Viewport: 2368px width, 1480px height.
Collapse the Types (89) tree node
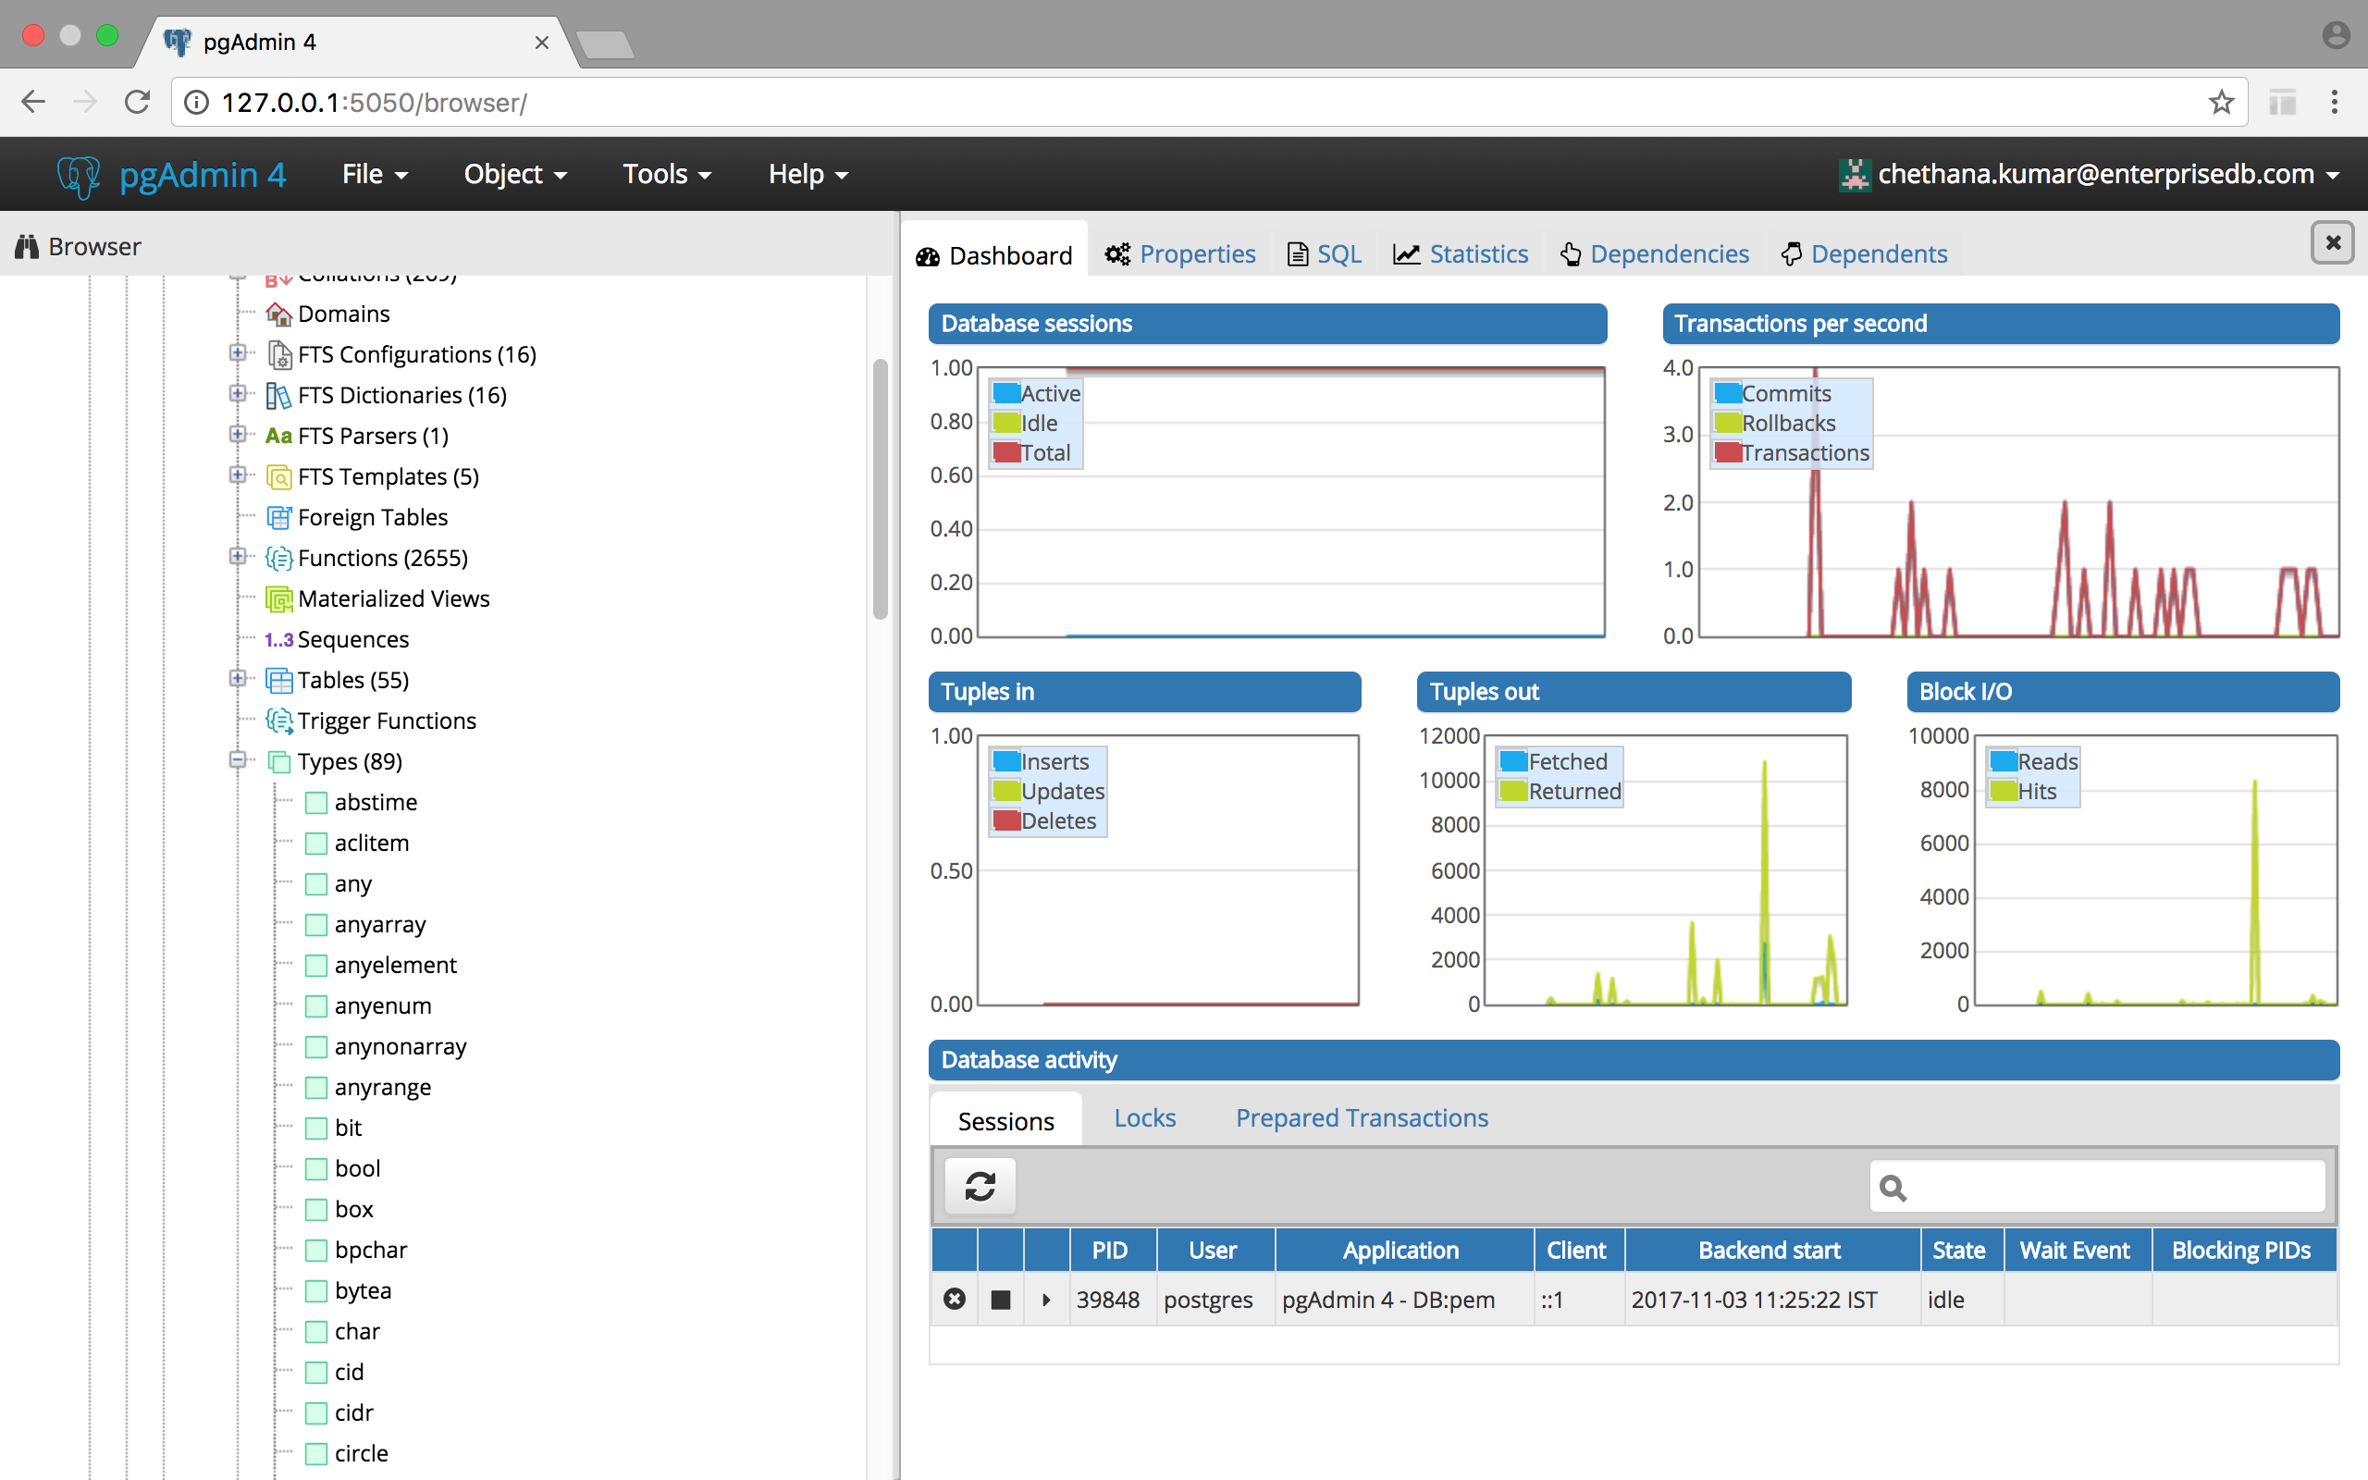coord(237,760)
